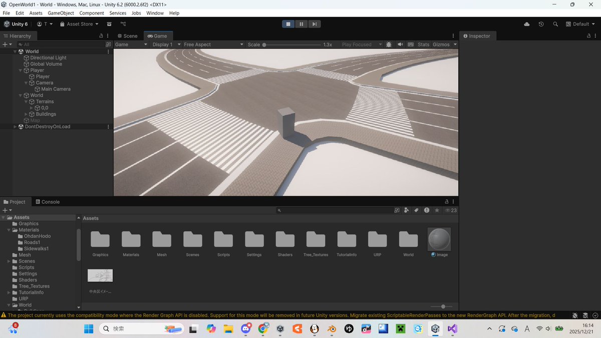601x338 pixels.
Task: Open Unity Cloud via the cloud icon
Action: (x=526, y=24)
